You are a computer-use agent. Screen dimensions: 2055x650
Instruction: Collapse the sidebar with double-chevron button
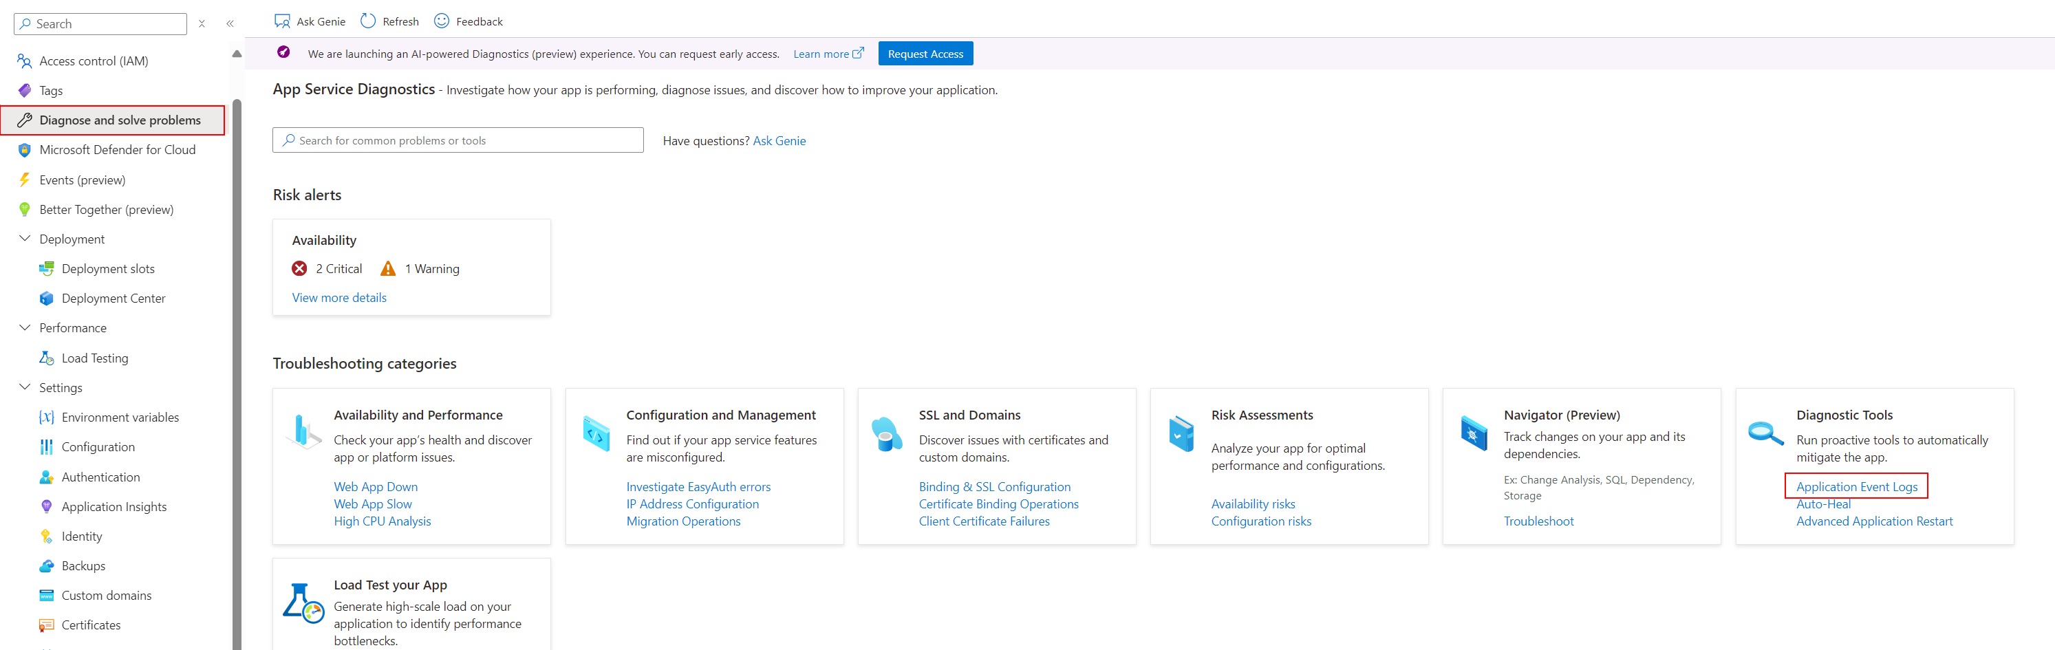click(x=230, y=24)
